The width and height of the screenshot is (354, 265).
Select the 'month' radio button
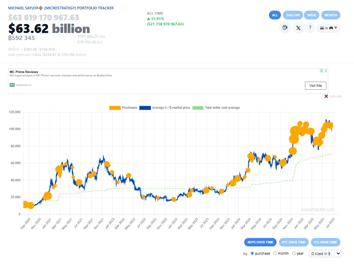[275, 253]
